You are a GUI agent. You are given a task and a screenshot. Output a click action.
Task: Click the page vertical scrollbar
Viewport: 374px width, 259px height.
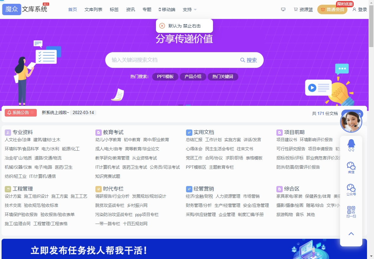tap(371, 32)
